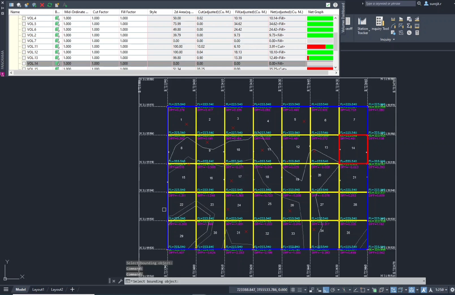Click the search magnifier icon next to keyword box
455x295 pixels.
pyautogui.click(x=419, y=4)
